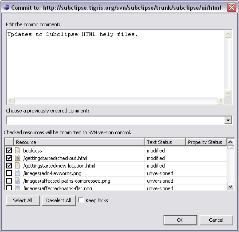
Task: Uncheck the /gettingstarted/checkout.html checkbox
Action: pyautogui.click(x=9, y=158)
